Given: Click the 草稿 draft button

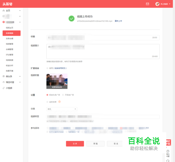Looking at the screenshot, I should coord(96,144).
